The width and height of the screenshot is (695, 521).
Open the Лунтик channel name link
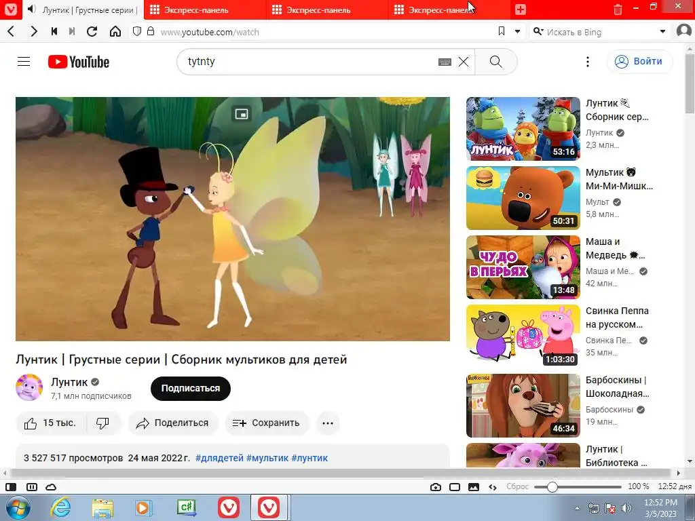coord(69,382)
